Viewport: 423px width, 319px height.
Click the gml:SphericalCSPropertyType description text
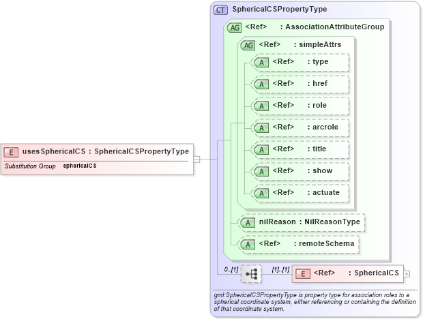[315, 302]
